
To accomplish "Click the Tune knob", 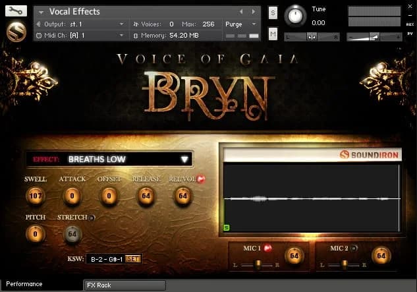I will [x=295, y=16].
